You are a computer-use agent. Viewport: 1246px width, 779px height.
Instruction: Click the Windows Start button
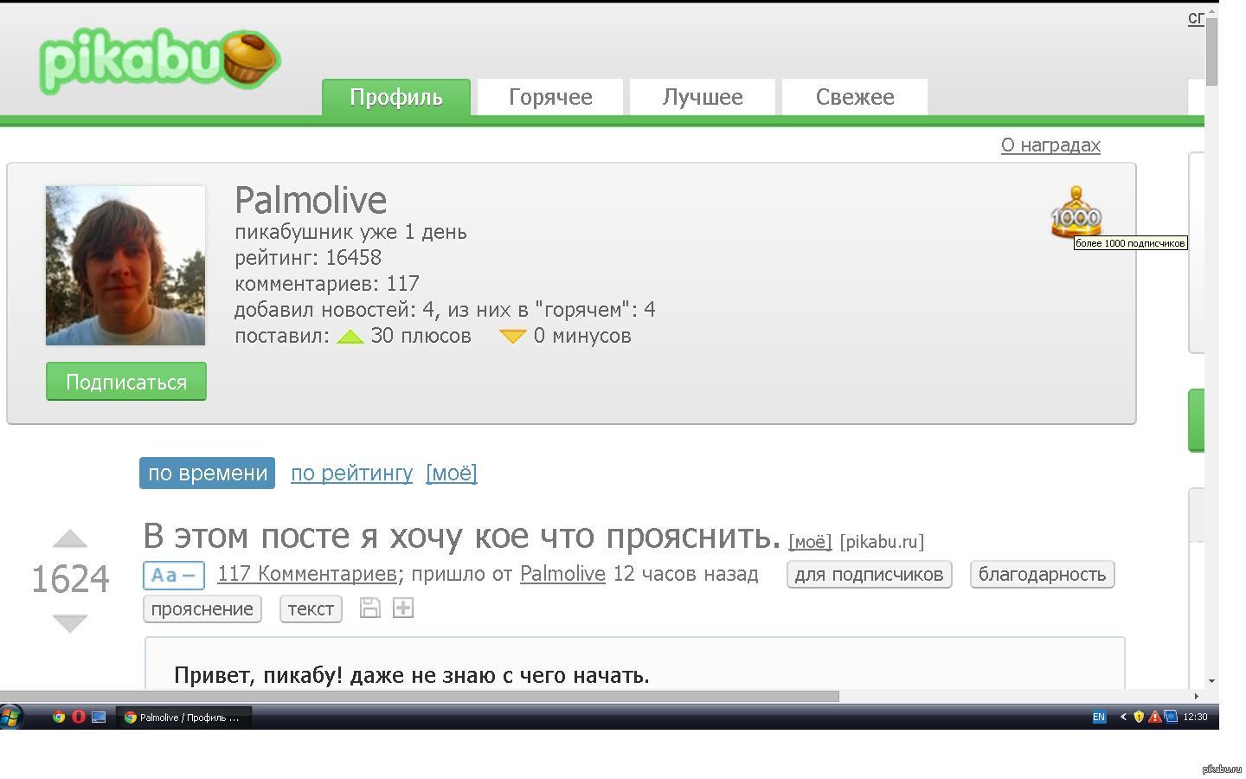(x=11, y=717)
